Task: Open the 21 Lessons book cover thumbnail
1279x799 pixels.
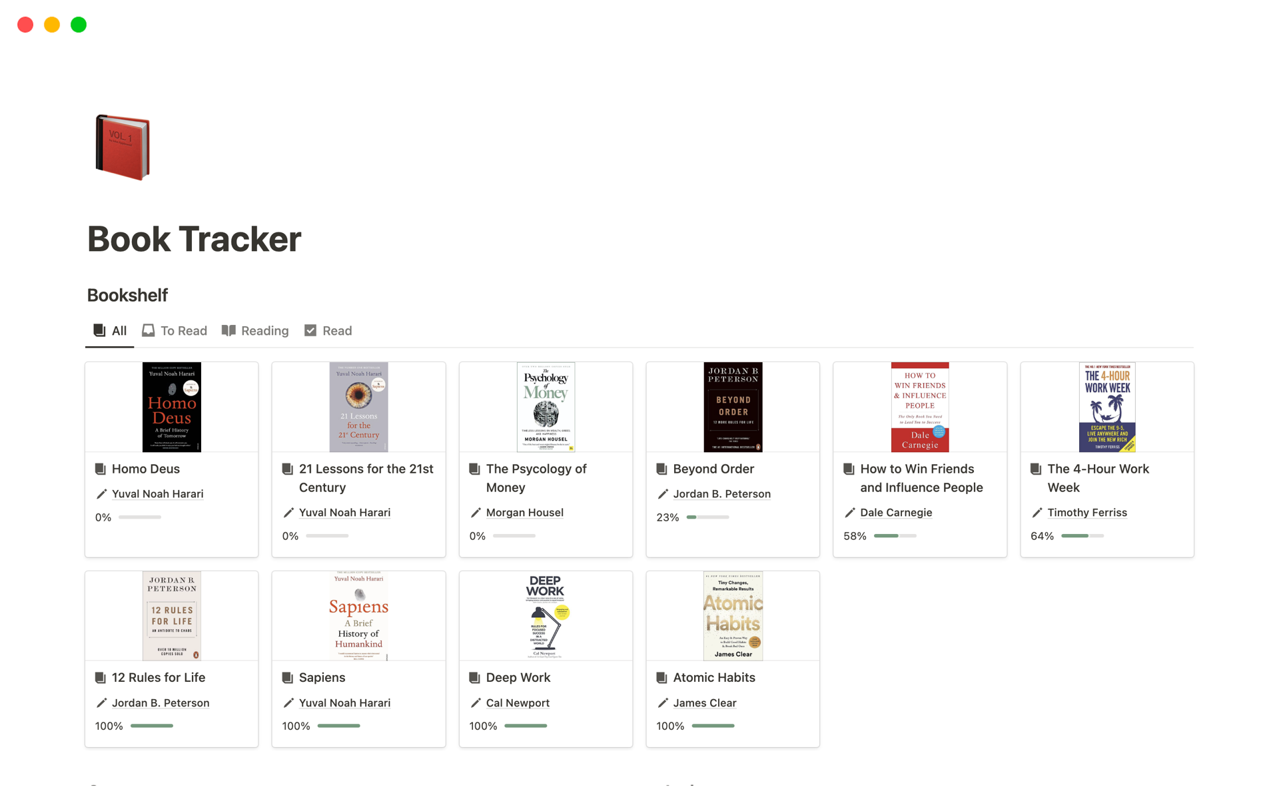Action: (358, 407)
